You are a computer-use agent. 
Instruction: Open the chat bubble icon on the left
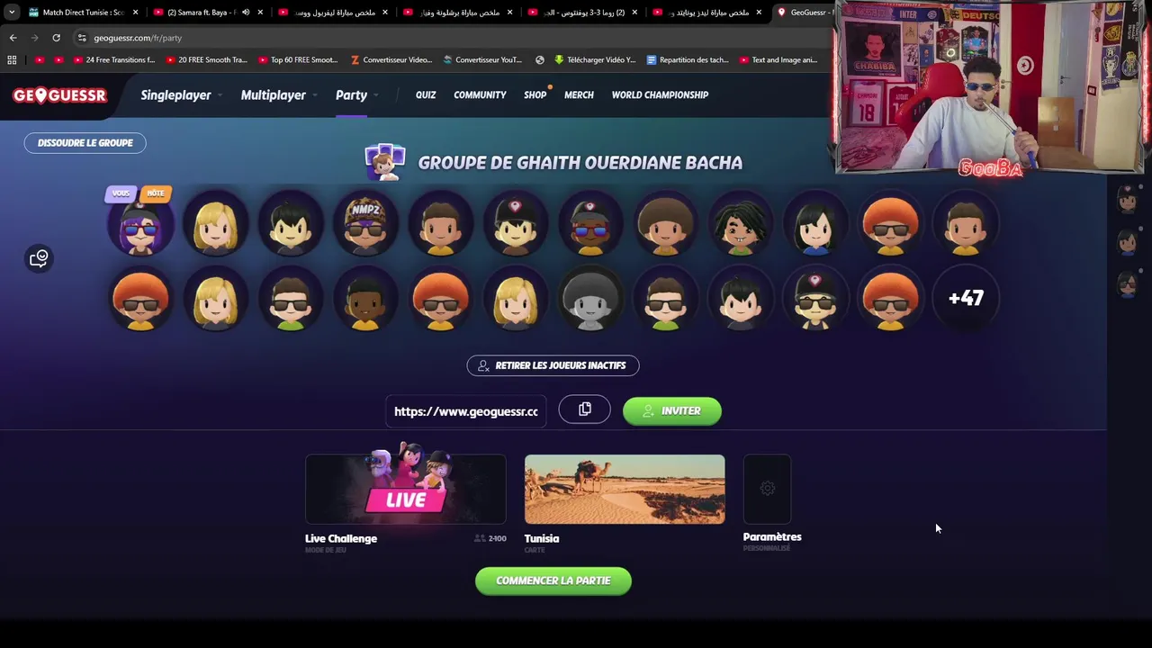pyautogui.click(x=39, y=259)
